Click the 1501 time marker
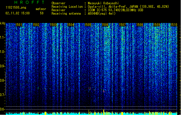The width and height of the screenshot is (181, 115). [19, 25]
